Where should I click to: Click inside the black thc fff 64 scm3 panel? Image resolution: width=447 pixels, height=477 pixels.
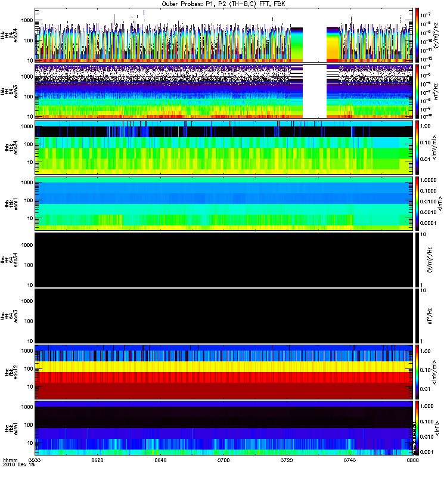click(x=224, y=316)
